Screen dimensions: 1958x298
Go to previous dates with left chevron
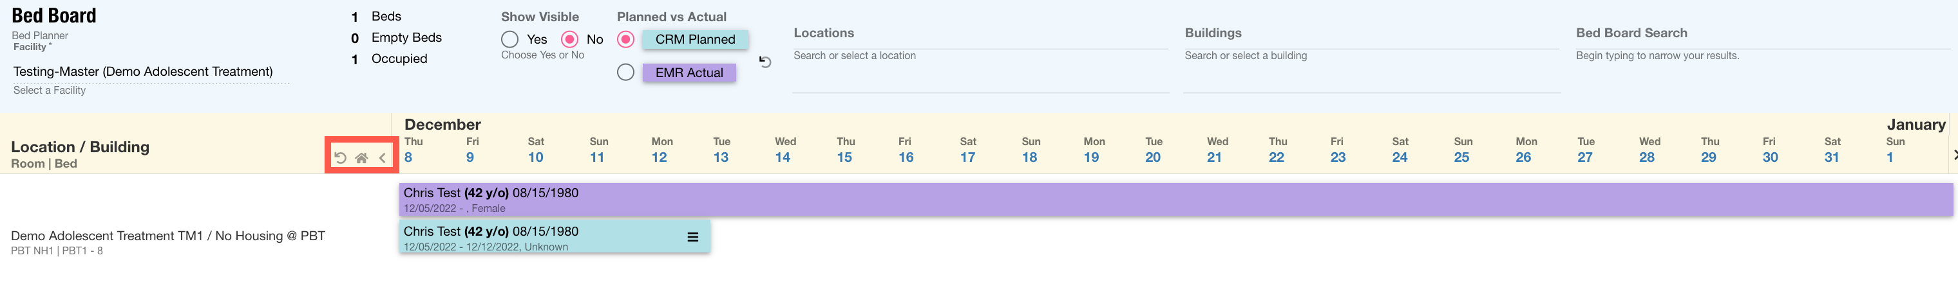click(x=383, y=158)
